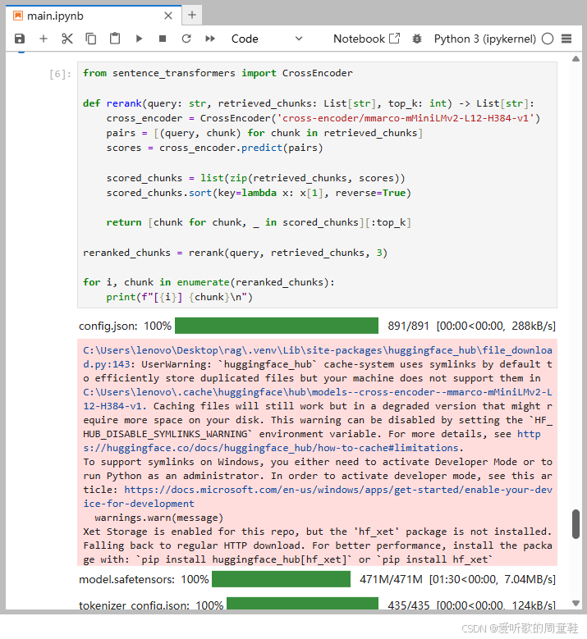Click the "def rerank" function definition line
The image size is (587, 639).
309,103
